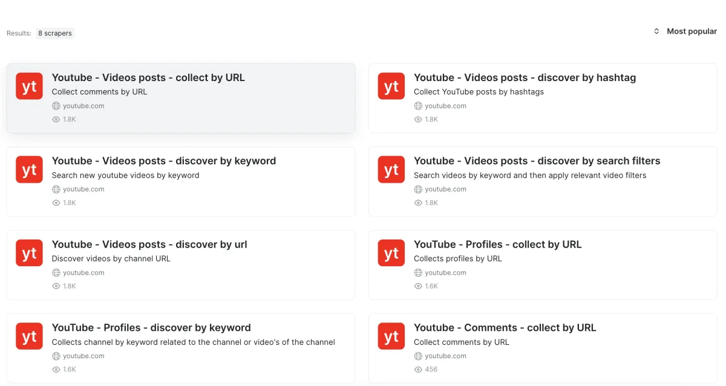
Task: Click yt logo on 'discover by search filters' card
Action: click(x=391, y=169)
